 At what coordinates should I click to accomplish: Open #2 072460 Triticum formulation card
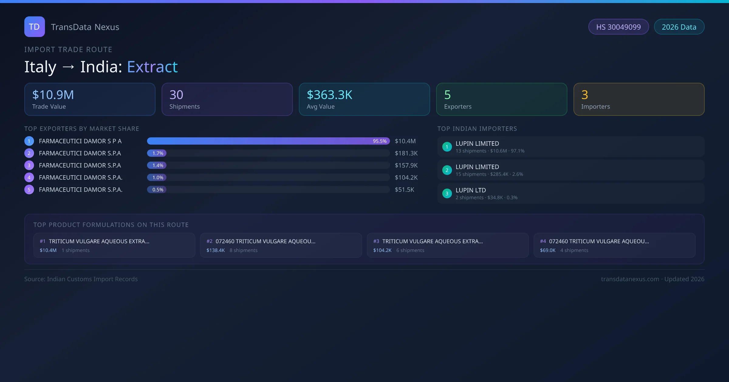[x=281, y=245]
